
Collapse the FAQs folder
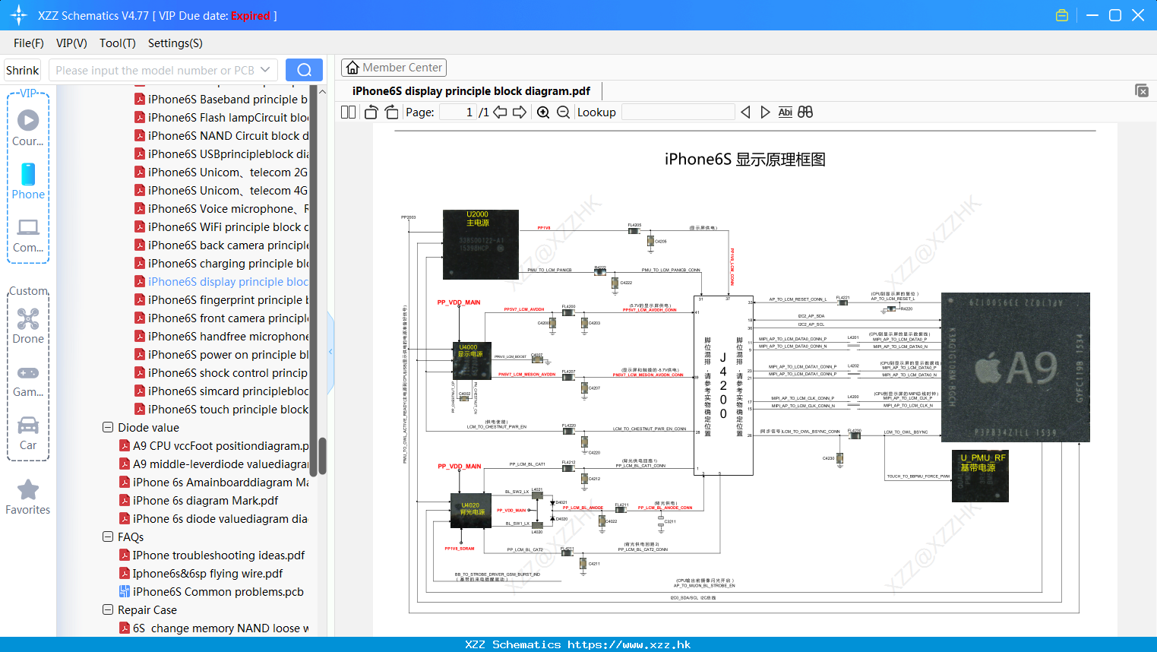108,536
